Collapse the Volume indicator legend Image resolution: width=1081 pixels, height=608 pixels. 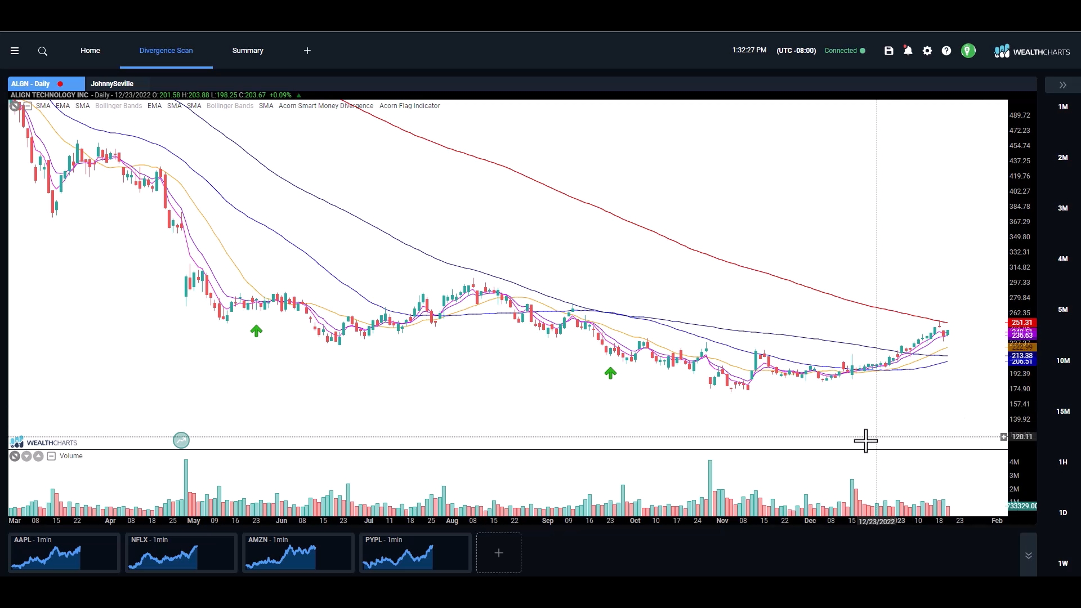point(51,456)
